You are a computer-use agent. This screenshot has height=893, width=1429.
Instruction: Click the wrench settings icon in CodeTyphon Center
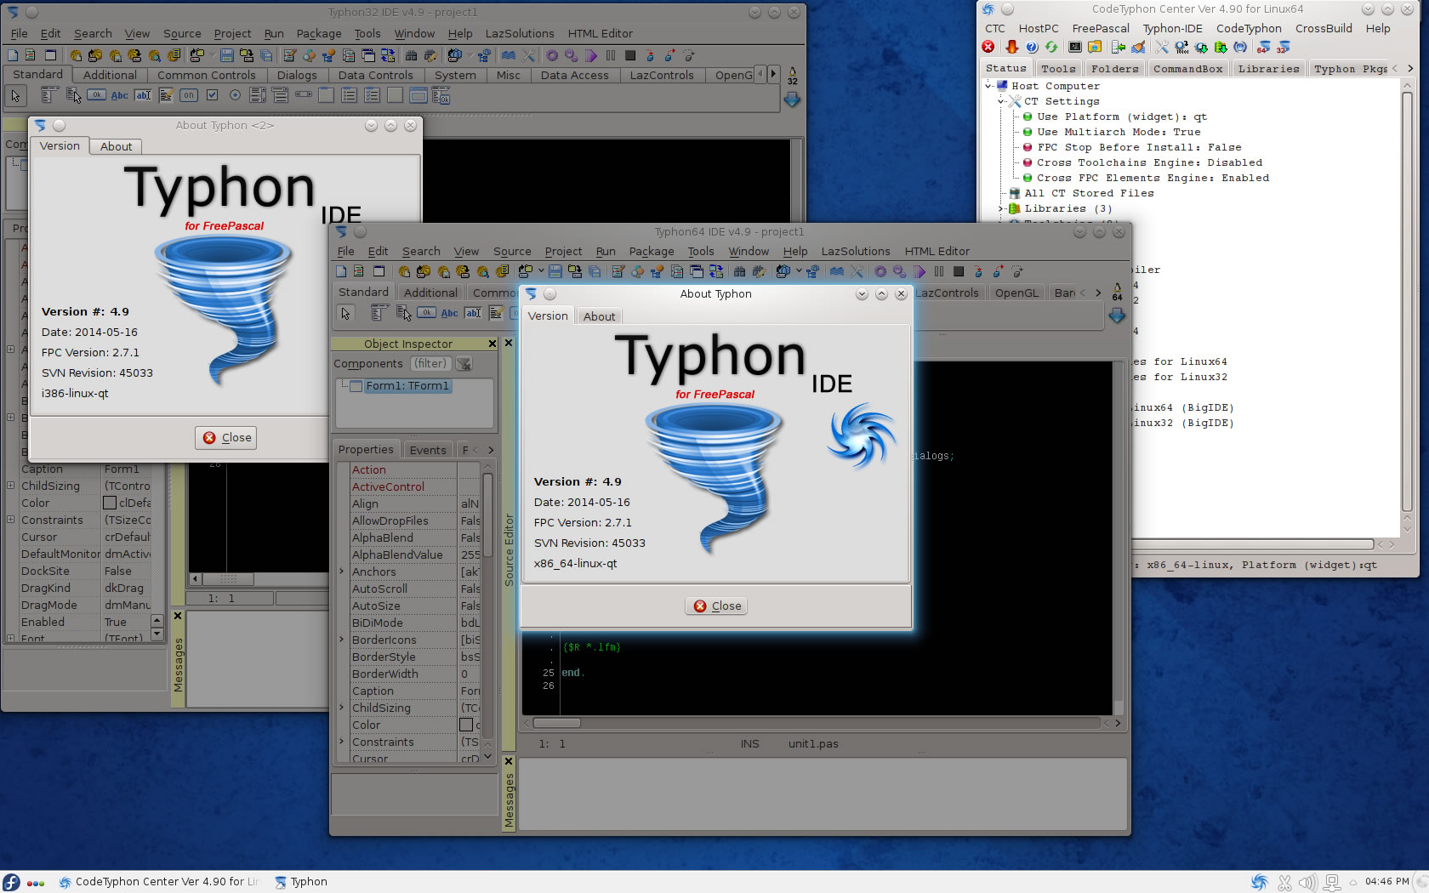pyautogui.click(x=1161, y=47)
